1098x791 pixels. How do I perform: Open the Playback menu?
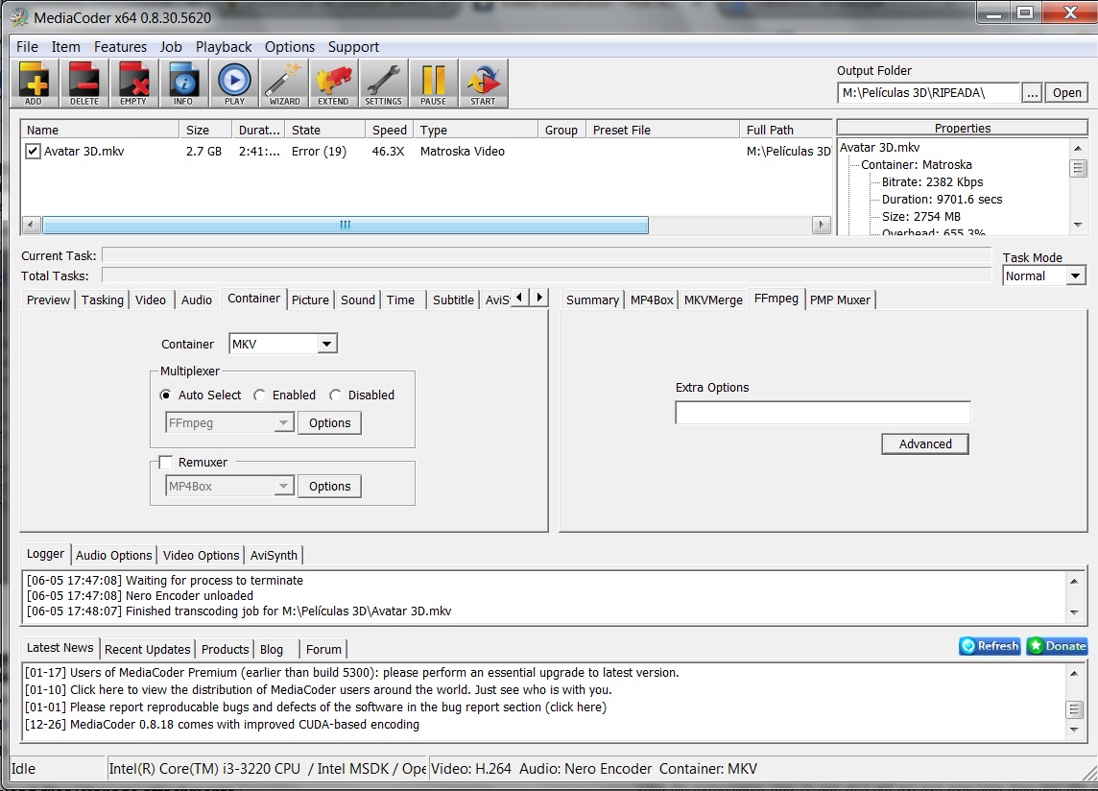coord(224,47)
